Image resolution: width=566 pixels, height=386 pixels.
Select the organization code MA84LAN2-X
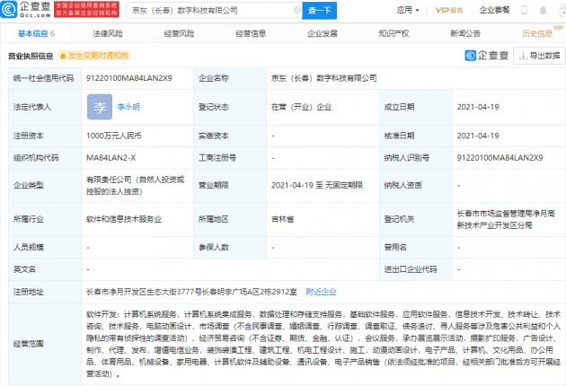pos(111,158)
